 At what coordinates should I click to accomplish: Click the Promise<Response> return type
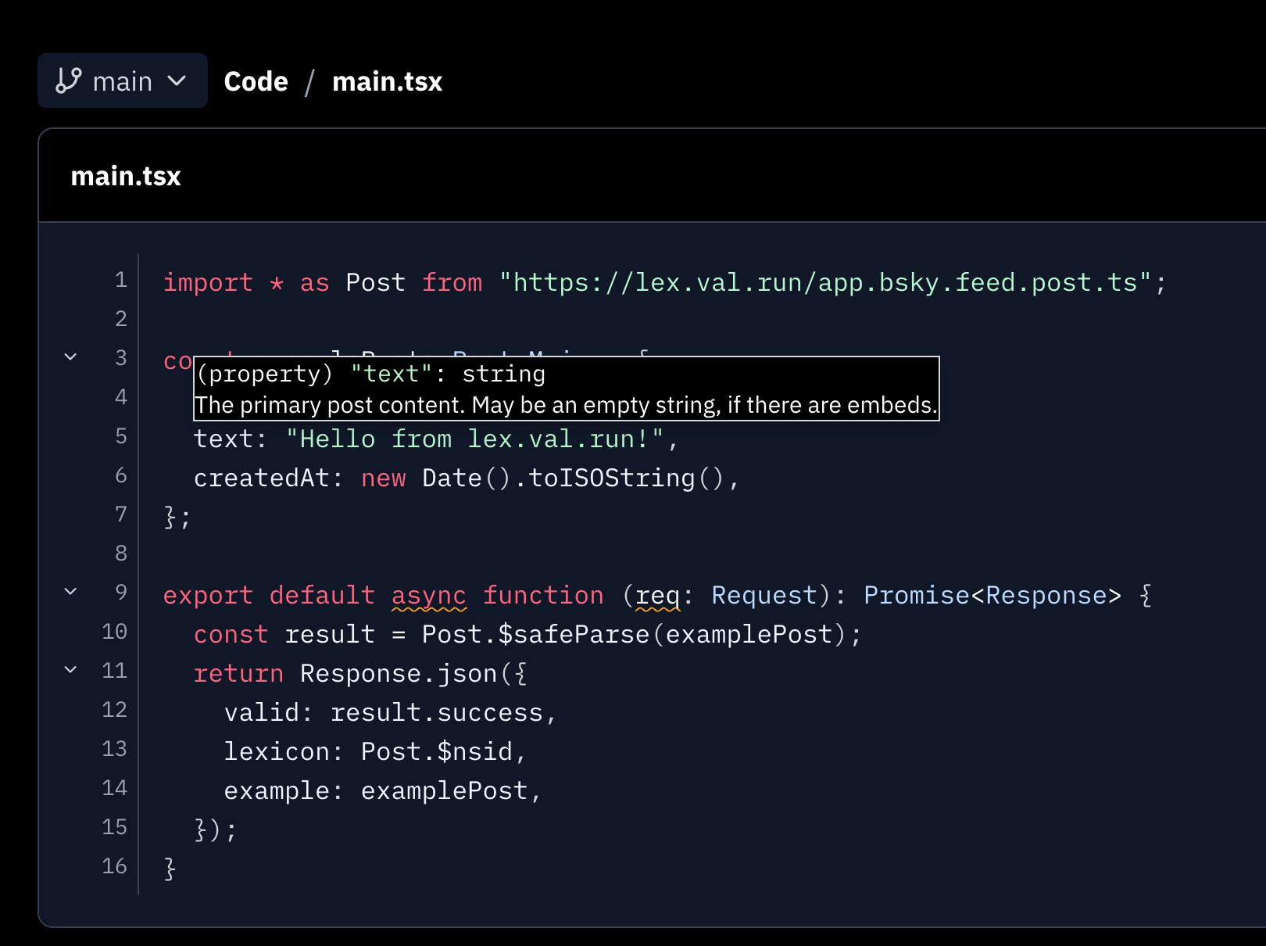[x=992, y=596]
